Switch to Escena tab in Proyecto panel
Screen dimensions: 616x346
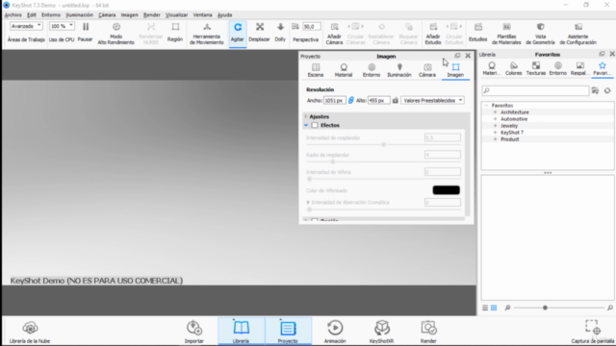click(316, 70)
